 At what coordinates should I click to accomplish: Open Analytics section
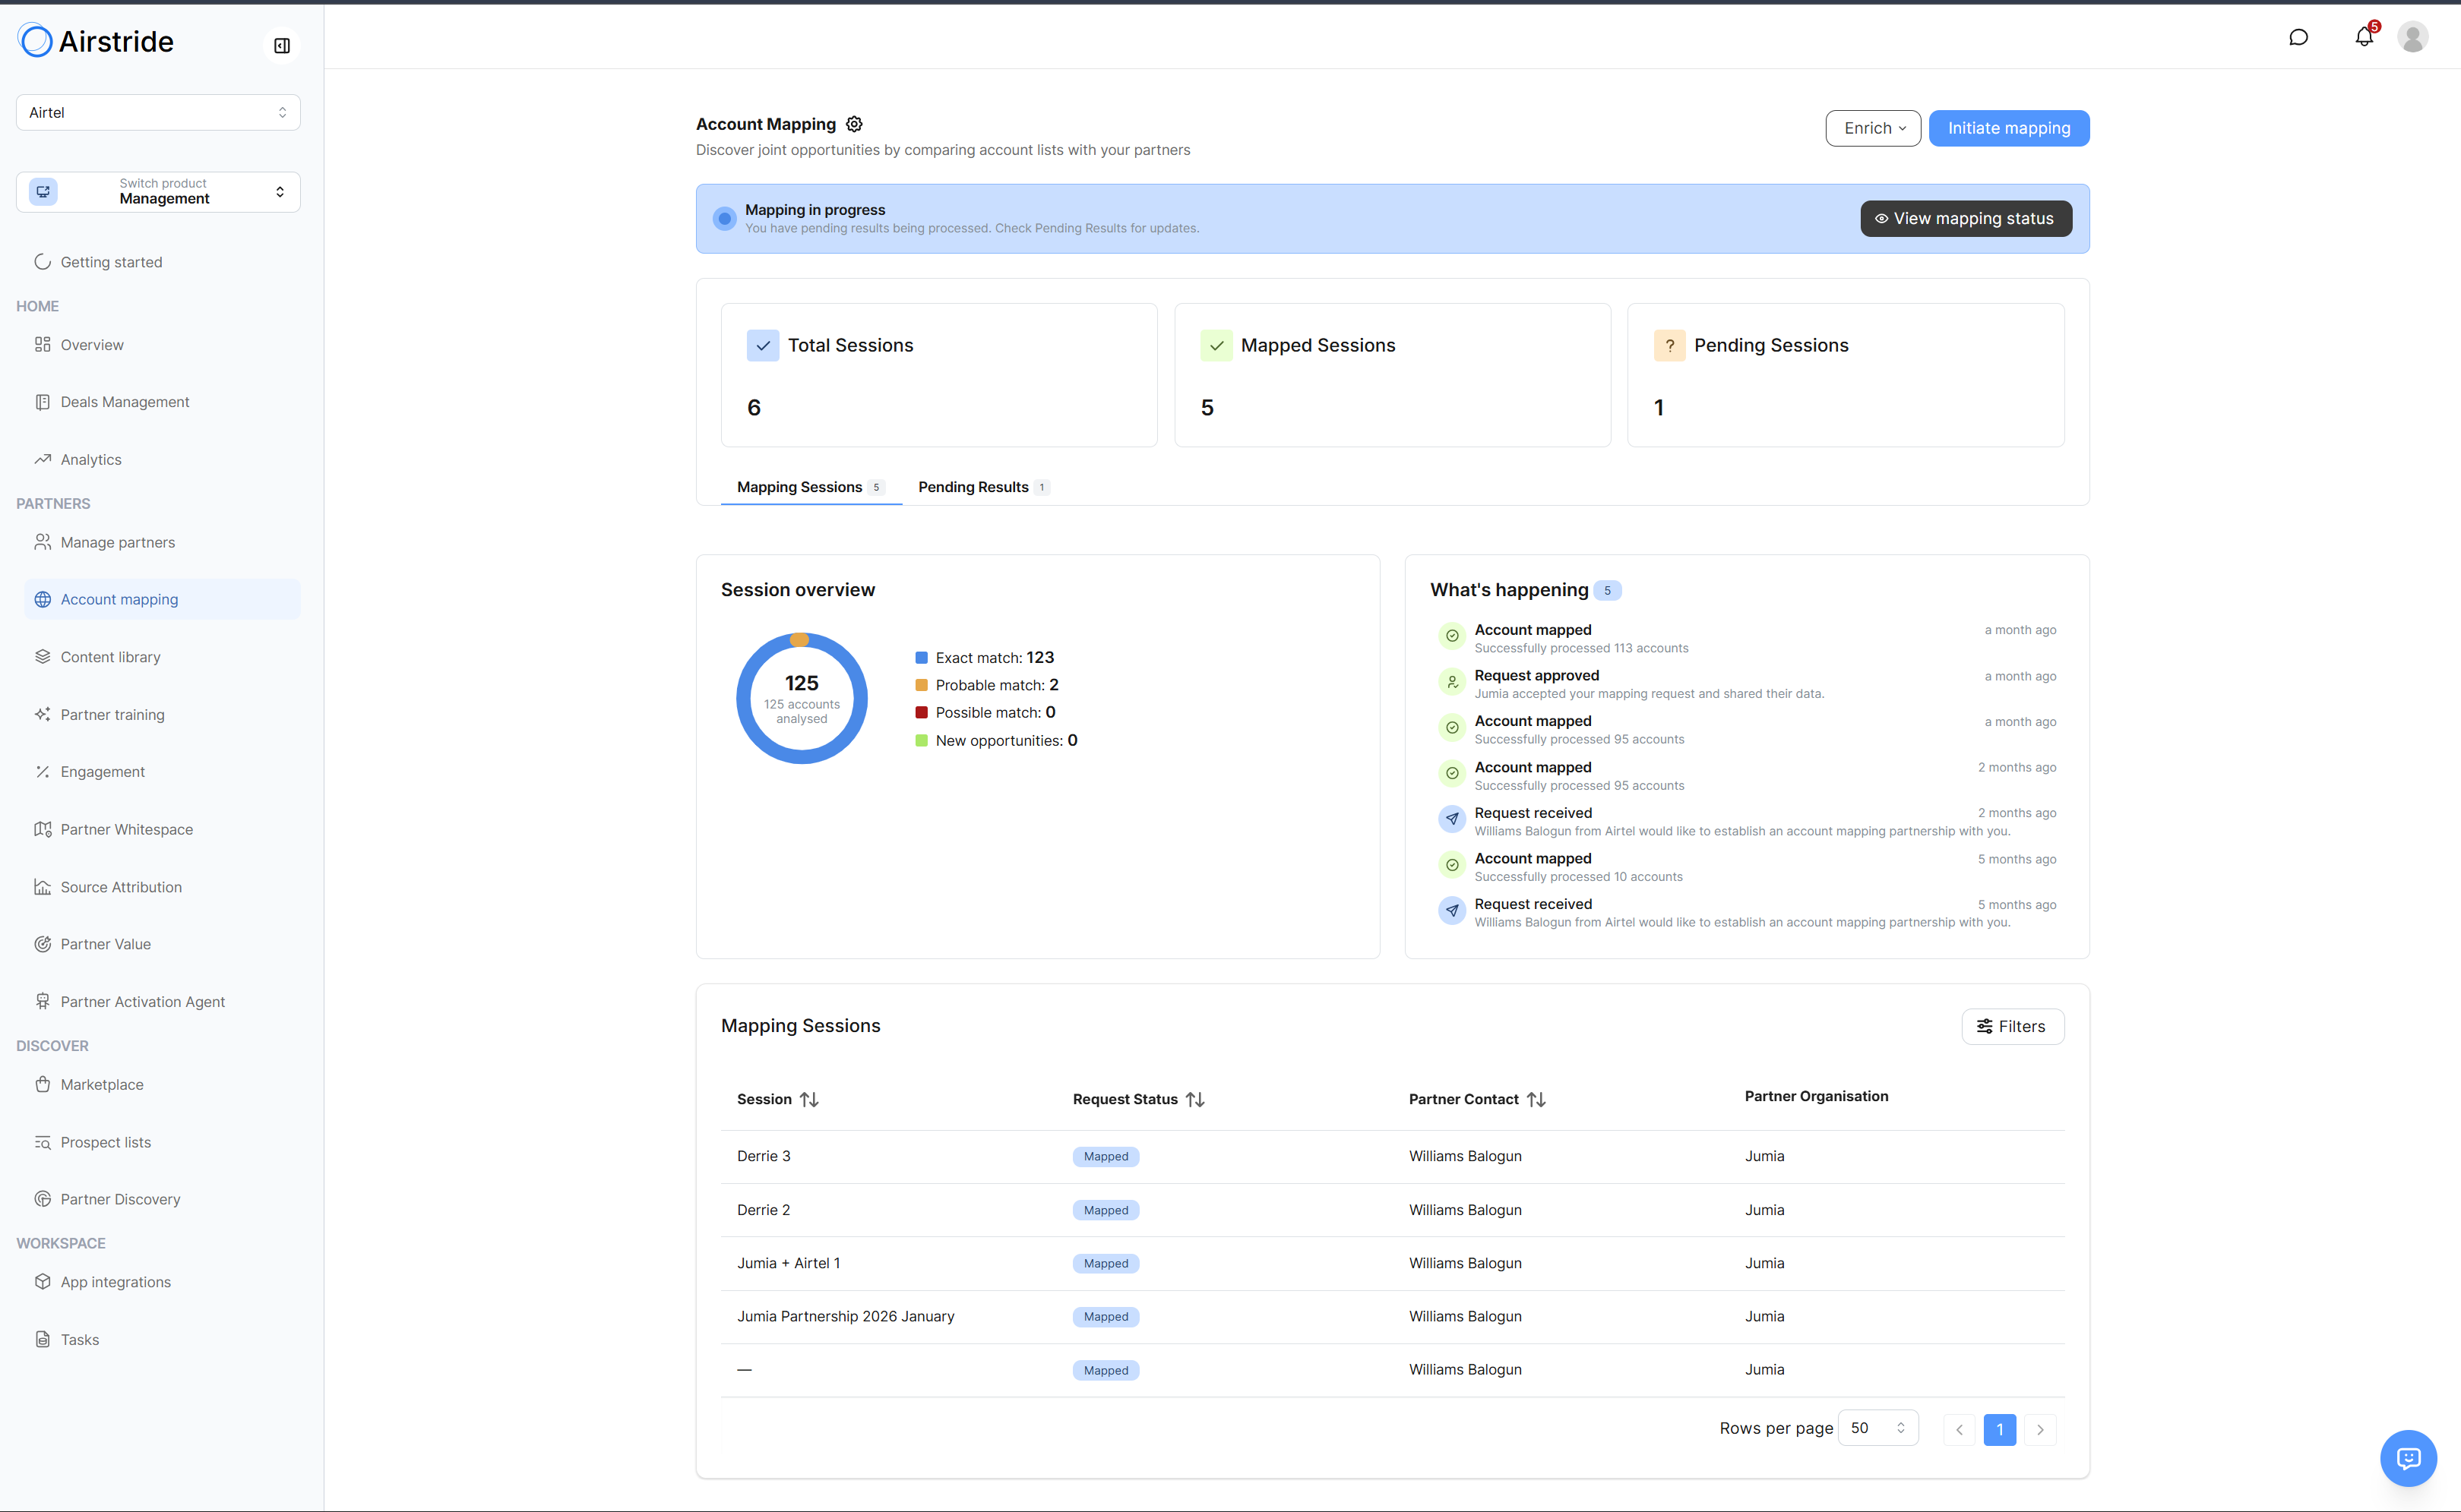[x=162, y=460]
